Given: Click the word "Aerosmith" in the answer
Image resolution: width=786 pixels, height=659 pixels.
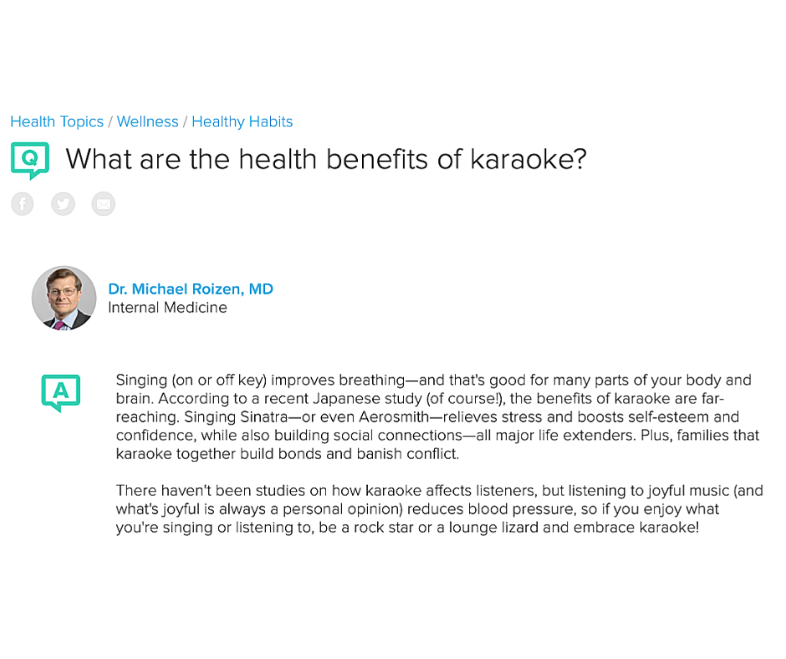Looking at the screenshot, I should point(394,416).
